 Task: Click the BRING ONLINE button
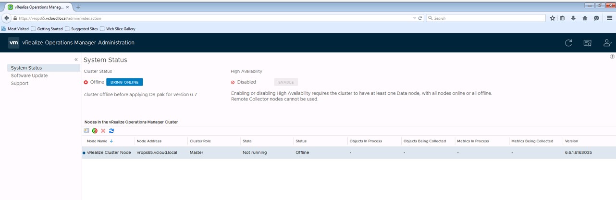(x=124, y=82)
